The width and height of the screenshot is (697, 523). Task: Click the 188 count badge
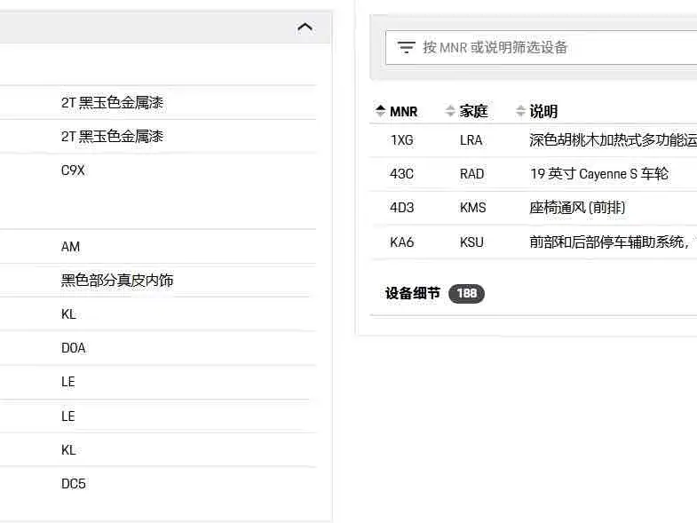point(466,294)
